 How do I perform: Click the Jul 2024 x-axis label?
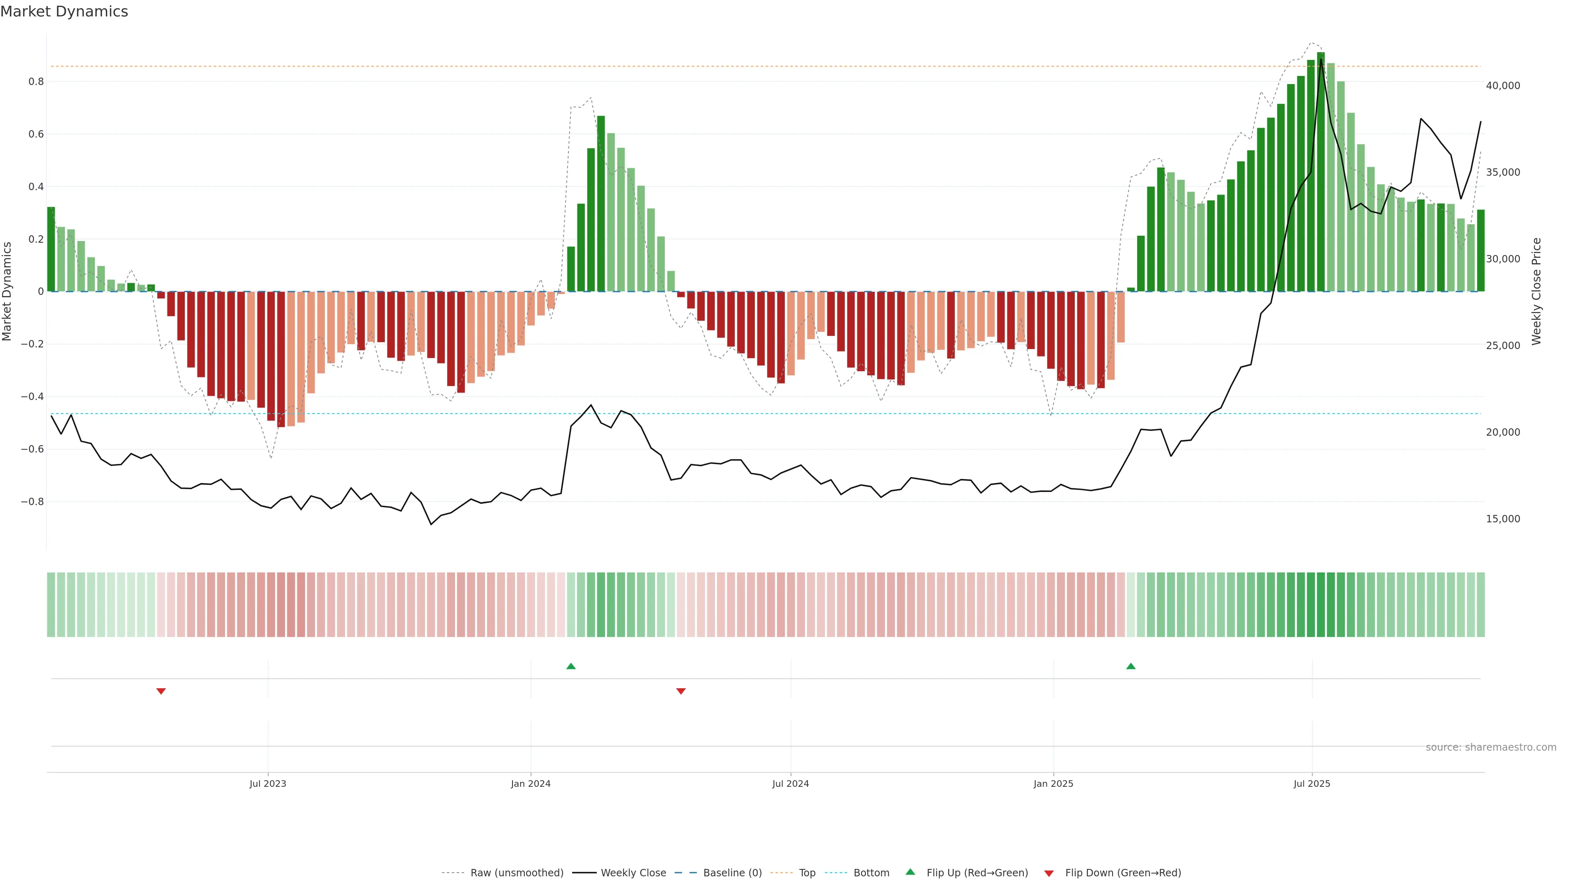pyautogui.click(x=790, y=784)
